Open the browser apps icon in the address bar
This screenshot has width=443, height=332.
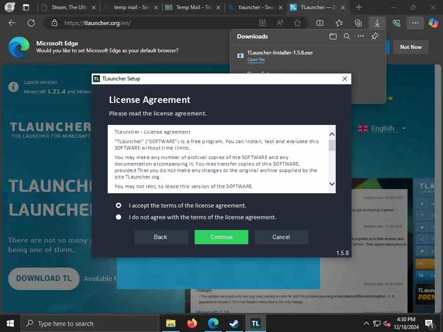pyautogui.click(x=263, y=23)
